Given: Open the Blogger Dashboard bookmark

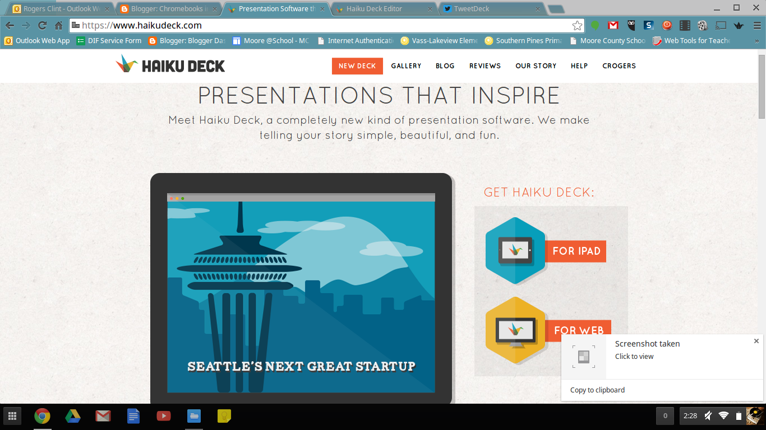Looking at the screenshot, I should pos(187,41).
